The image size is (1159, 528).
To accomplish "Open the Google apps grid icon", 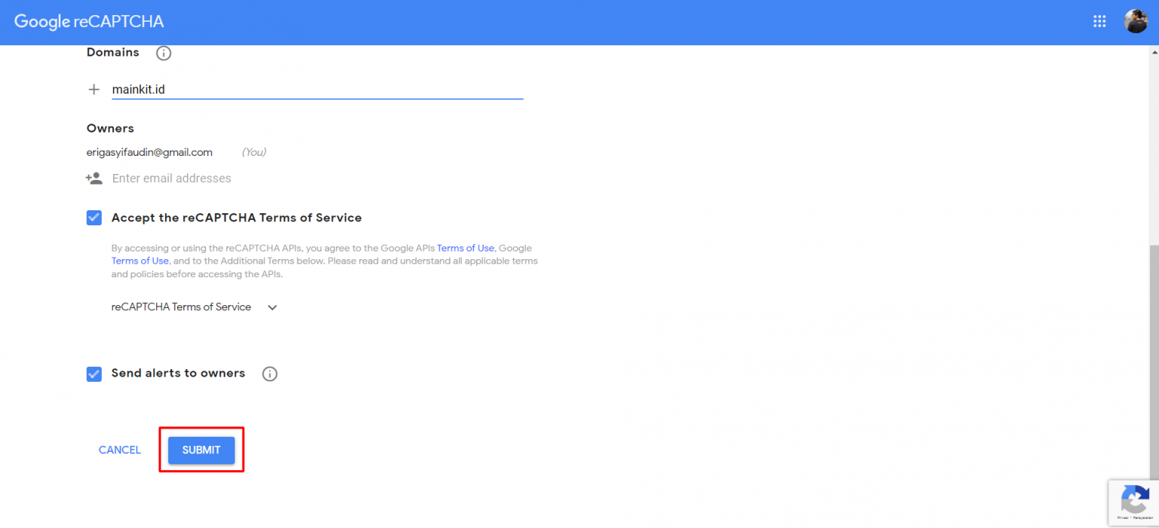I will tap(1099, 21).
